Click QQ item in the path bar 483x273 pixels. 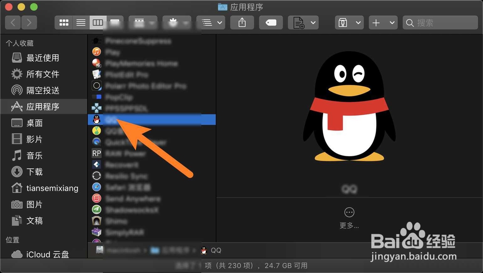pos(212,250)
